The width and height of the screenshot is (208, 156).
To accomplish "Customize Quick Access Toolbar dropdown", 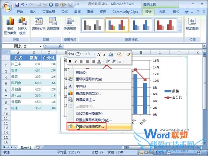I will click(78, 5).
